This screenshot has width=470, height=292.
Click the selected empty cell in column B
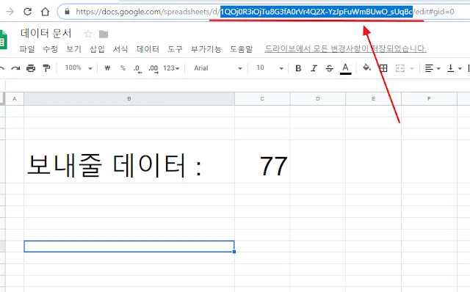[x=129, y=247]
